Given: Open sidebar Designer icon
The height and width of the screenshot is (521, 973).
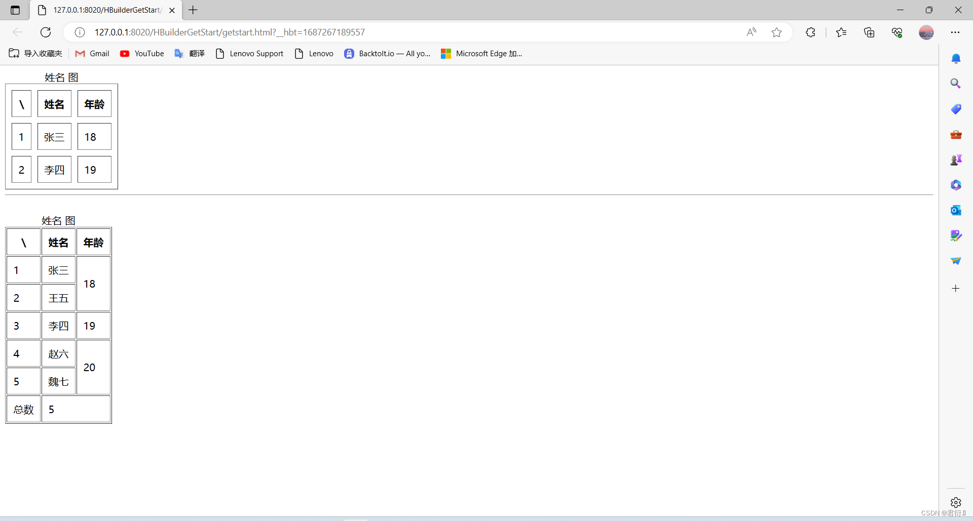Looking at the screenshot, I should point(956,235).
